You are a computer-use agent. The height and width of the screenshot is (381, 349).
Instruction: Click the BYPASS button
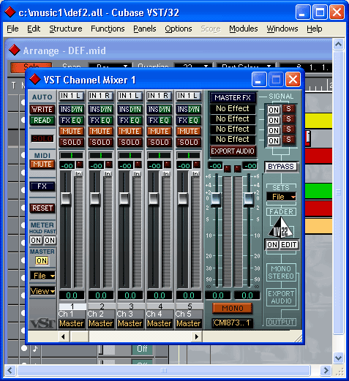[281, 167]
